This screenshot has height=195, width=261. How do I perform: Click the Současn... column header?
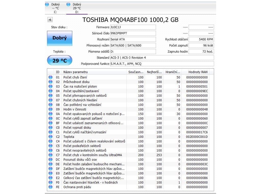(136, 72)
